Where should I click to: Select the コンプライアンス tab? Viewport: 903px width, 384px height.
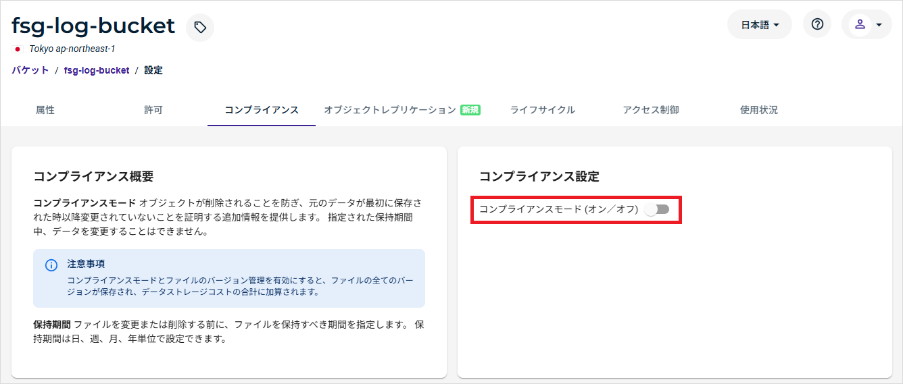point(262,110)
